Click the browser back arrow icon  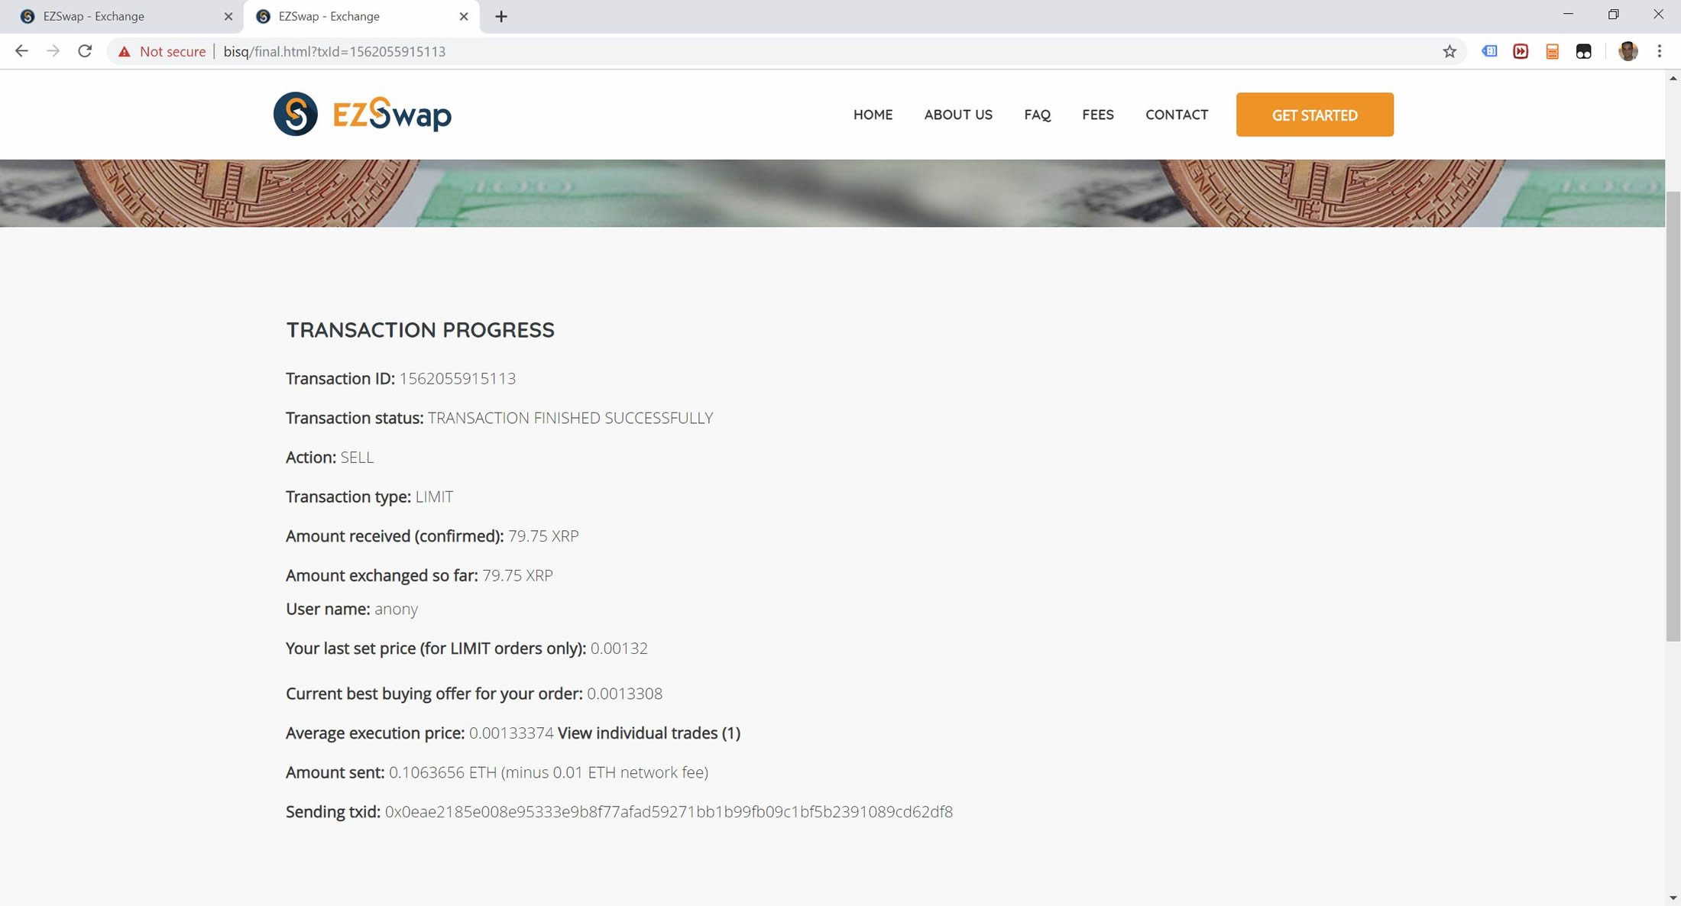pos(21,51)
